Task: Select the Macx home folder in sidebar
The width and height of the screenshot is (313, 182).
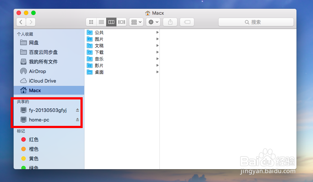Action: (x=49, y=90)
